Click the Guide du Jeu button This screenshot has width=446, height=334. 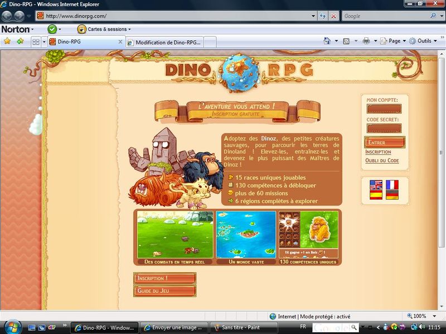click(164, 291)
